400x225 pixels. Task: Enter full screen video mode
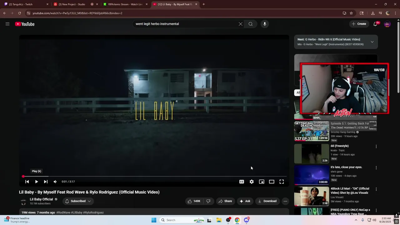click(x=282, y=182)
